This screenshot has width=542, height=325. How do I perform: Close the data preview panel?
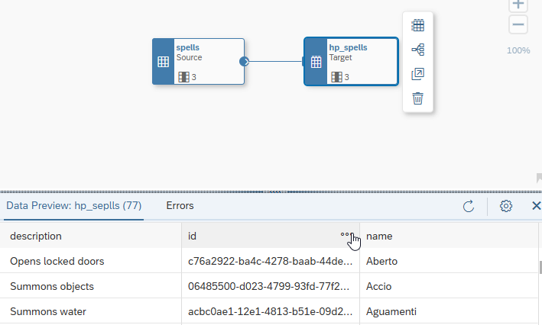pos(536,206)
